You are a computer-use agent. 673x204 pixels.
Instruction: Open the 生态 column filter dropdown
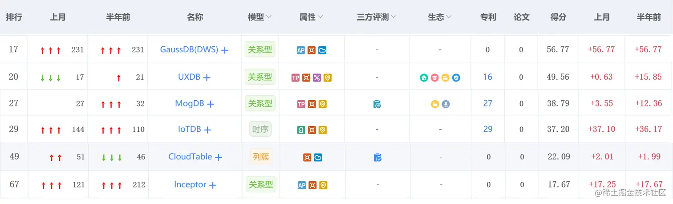click(x=449, y=17)
